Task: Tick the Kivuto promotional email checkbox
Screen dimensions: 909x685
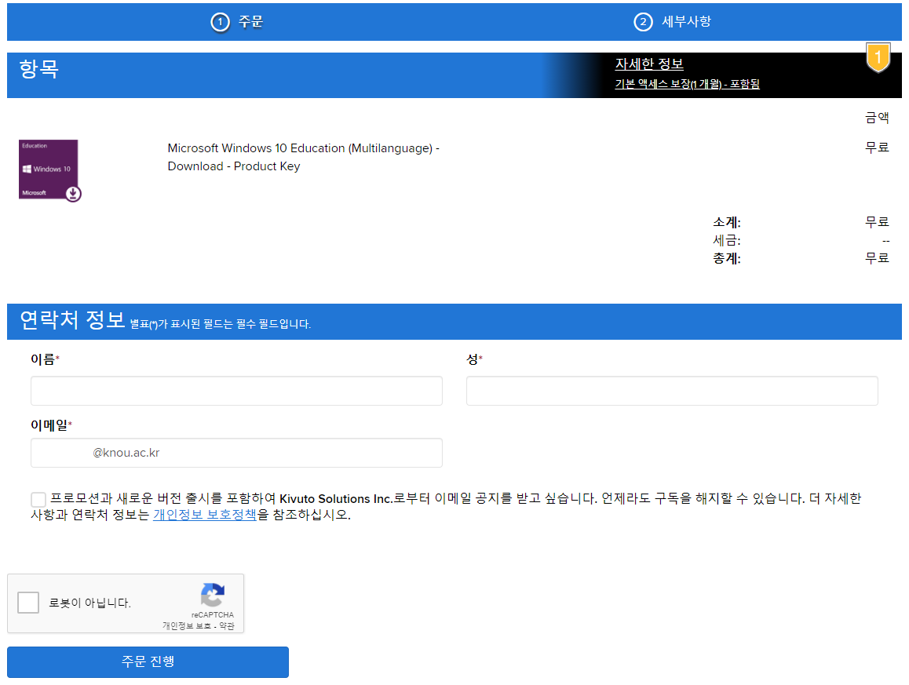Action: 38,500
